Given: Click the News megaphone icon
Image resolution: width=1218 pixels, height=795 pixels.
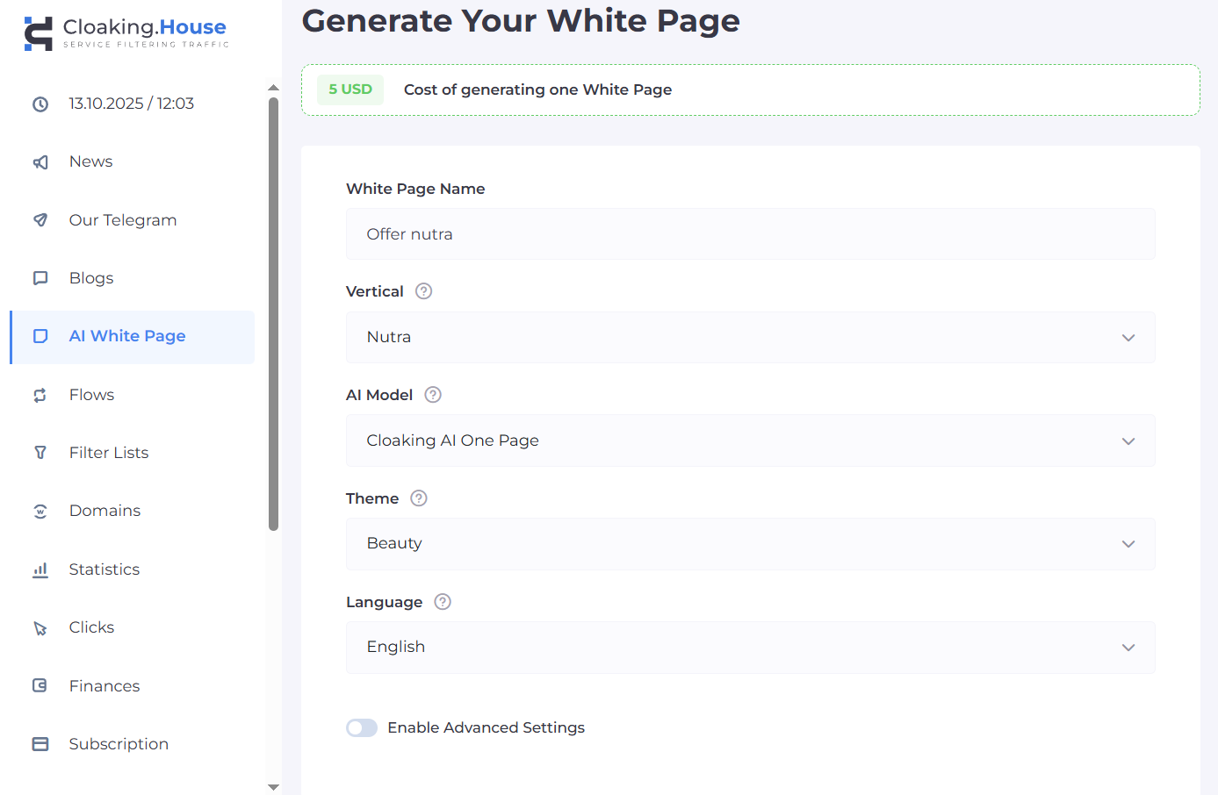Looking at the screenshot, I should click(x=40, y=162).
